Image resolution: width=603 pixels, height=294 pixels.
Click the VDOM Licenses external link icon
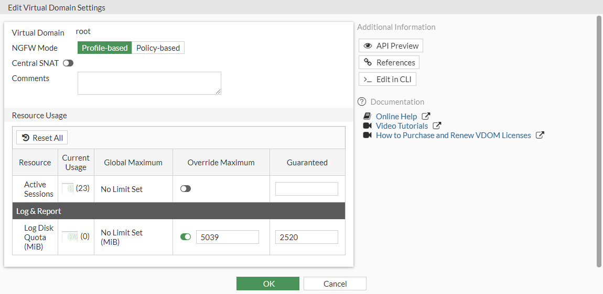pyautogui.click(x=540, y=135)
